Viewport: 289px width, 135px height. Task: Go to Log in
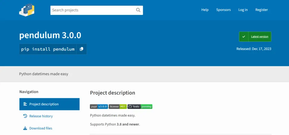click(x=243, y=10)
